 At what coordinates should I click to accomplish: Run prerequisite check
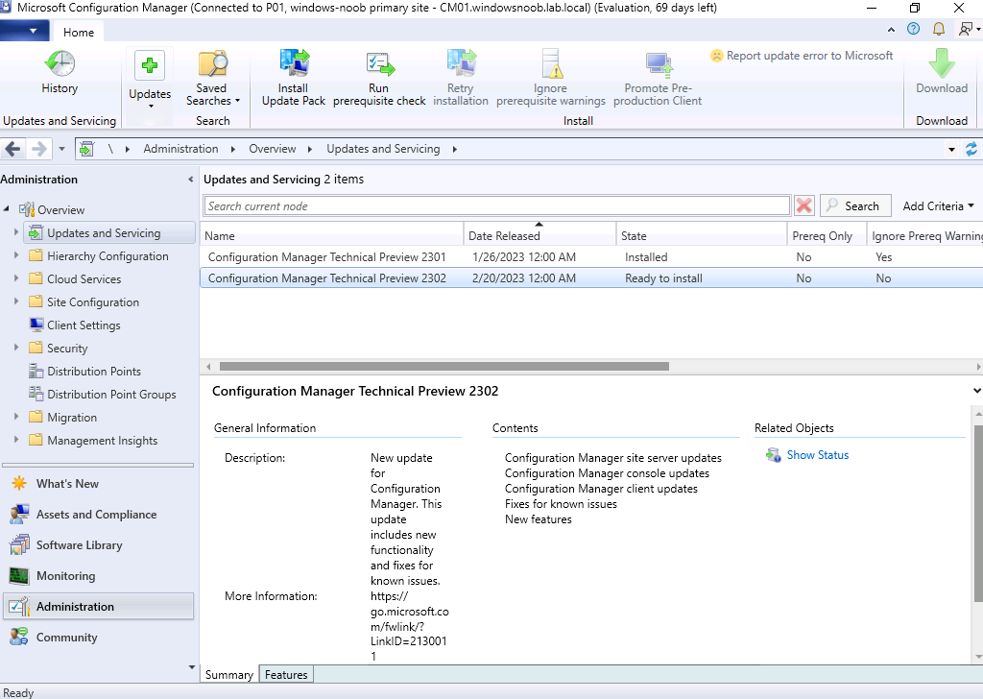[x=379, y=79]
